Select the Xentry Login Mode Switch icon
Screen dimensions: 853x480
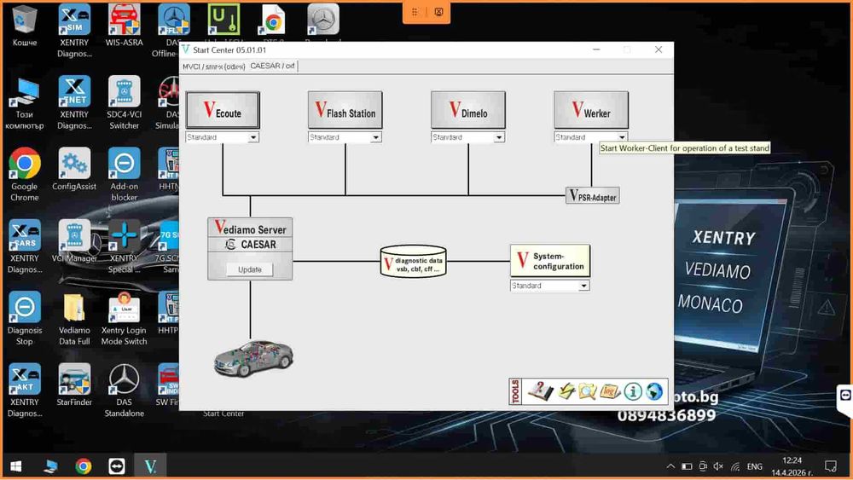[x=124, y=319]
